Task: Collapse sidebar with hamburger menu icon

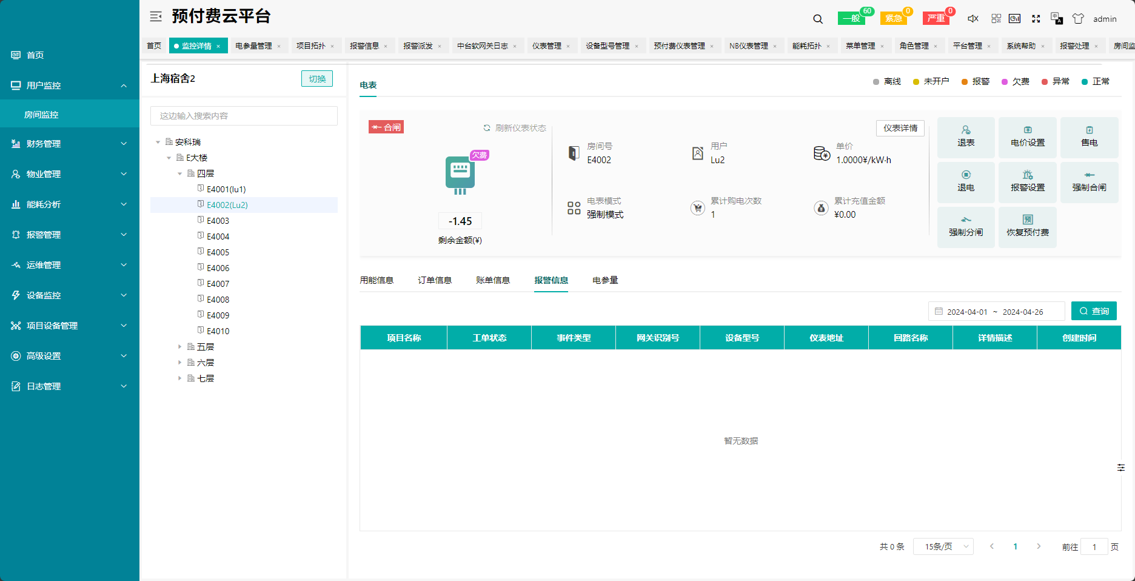Action: [x=156, y=16]
